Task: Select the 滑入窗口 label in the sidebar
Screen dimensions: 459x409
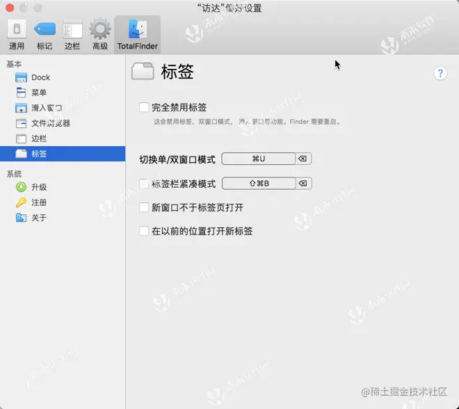Action: click(47, 108)
